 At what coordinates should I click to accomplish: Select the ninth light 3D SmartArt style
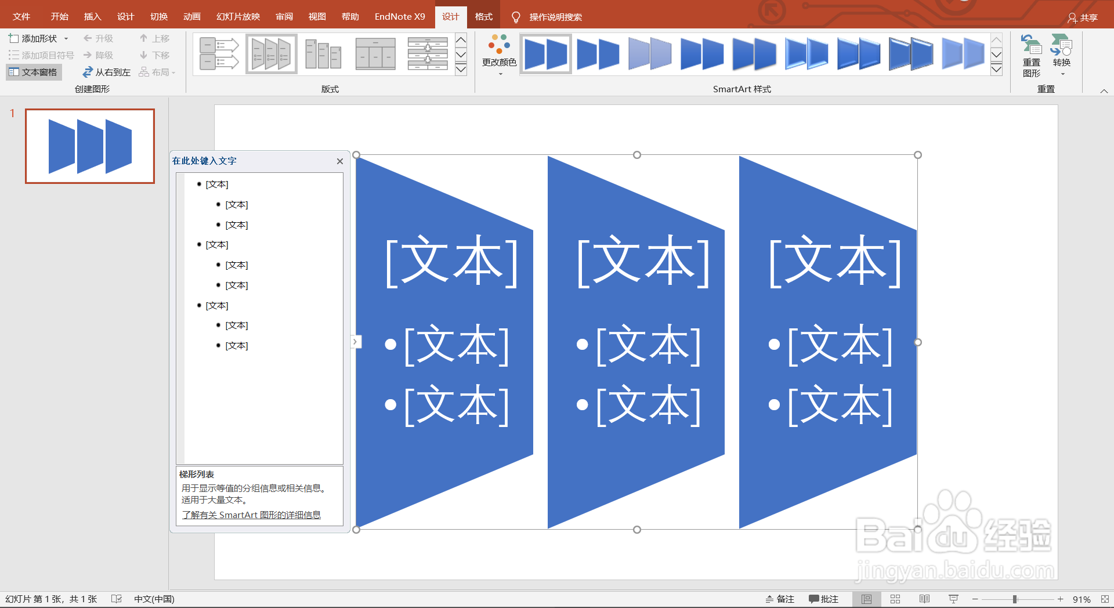[x=963, y=54]
